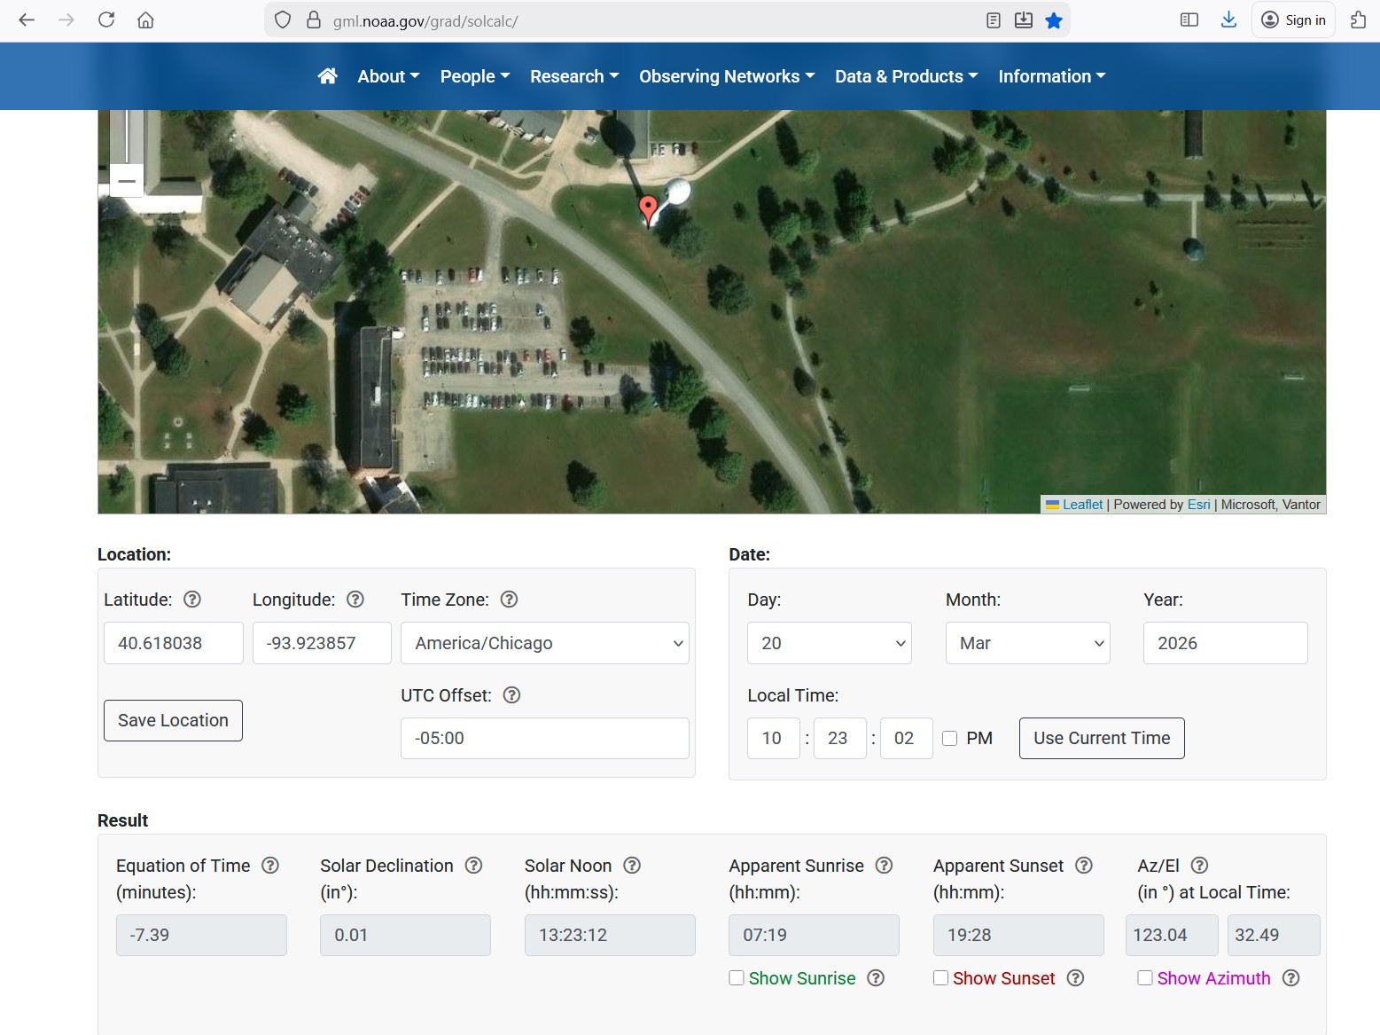Check the Show Sunset checkbox

click(940, 977)
